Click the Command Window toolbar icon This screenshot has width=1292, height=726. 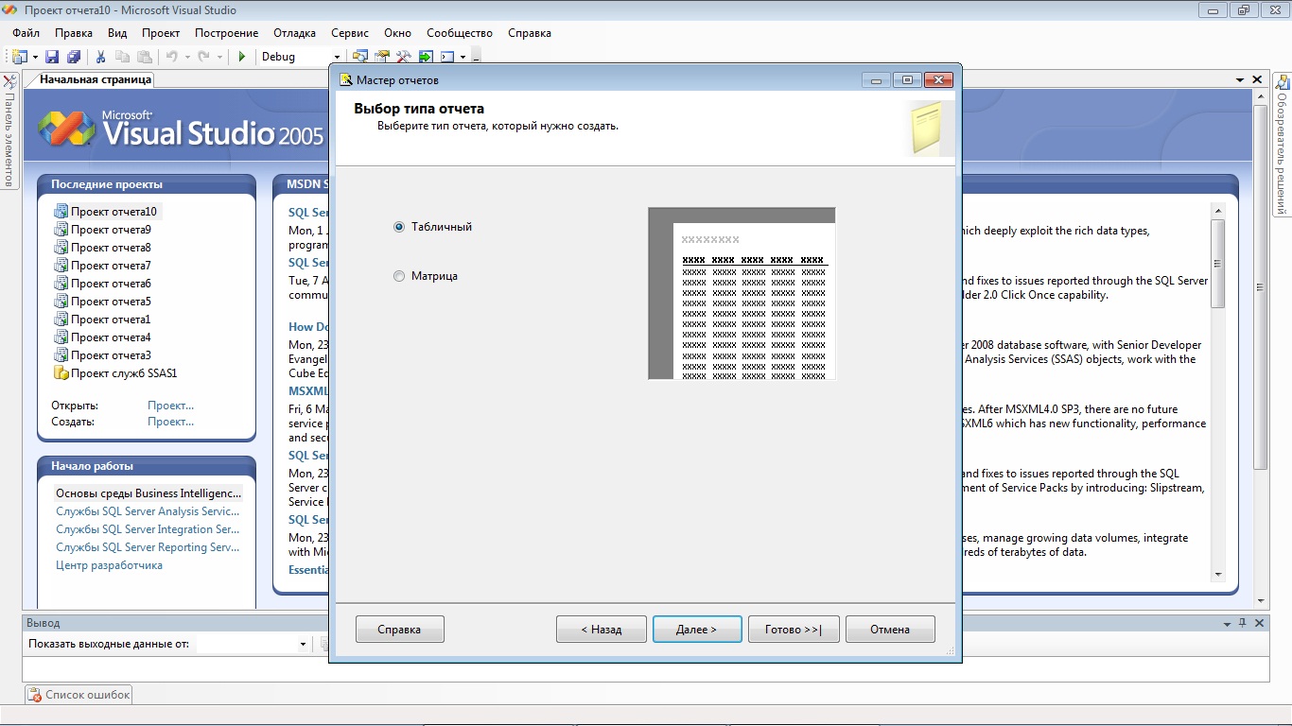(x=447, y=57)
